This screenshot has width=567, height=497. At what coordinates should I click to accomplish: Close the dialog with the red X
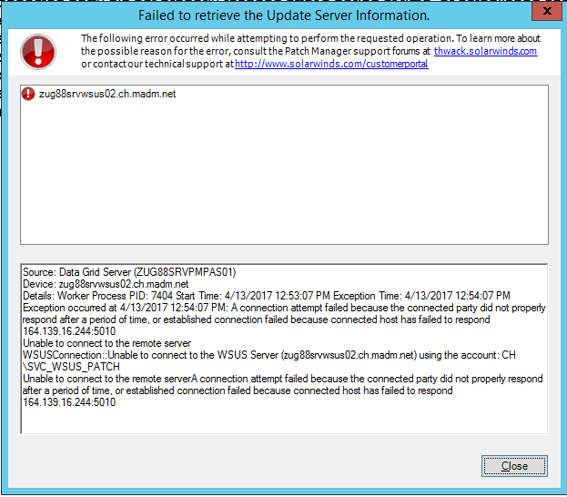pos(547,11)
